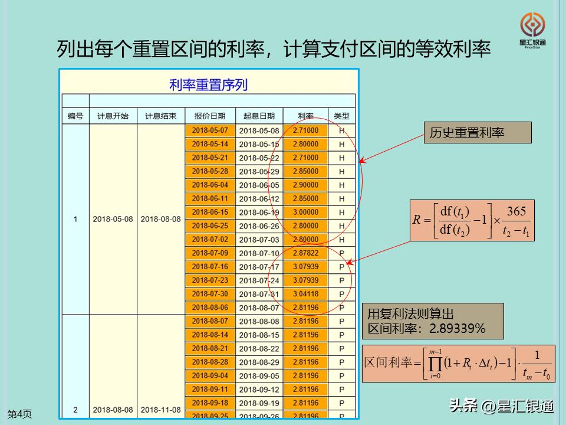
Task: Click the 历史重置利率 label box
Action: (479, 133)
